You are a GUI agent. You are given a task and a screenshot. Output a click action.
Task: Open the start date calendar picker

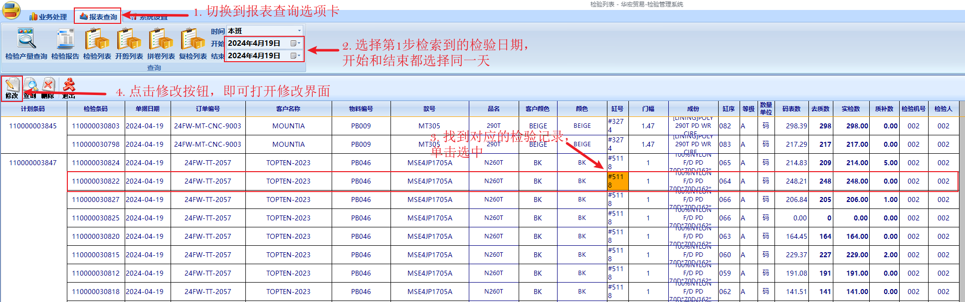295,43
